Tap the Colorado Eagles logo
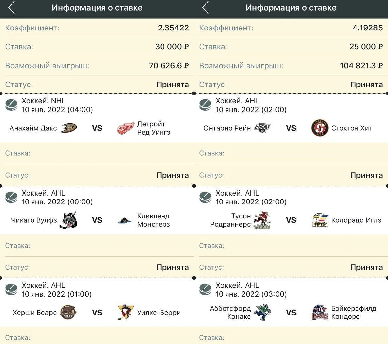388x344 pixels. tap(320, 220)
